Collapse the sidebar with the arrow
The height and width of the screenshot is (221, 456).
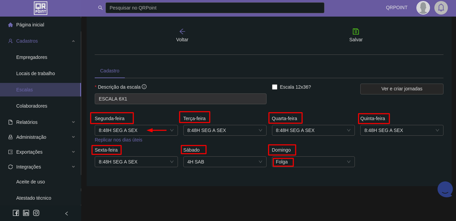[x=67, y=214]
